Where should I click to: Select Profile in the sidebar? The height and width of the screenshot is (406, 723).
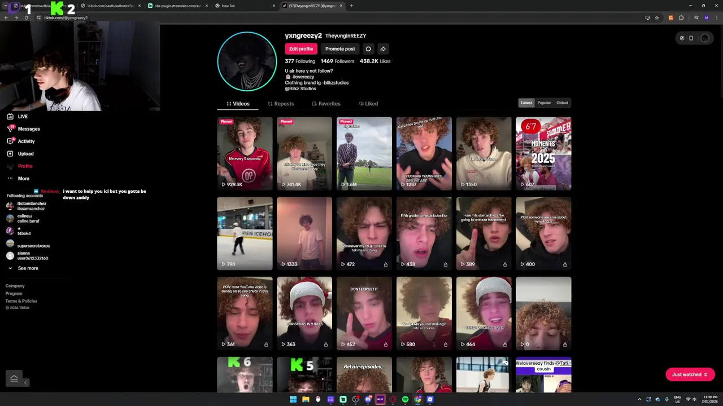pyautogui.click(x=19, y=166)
